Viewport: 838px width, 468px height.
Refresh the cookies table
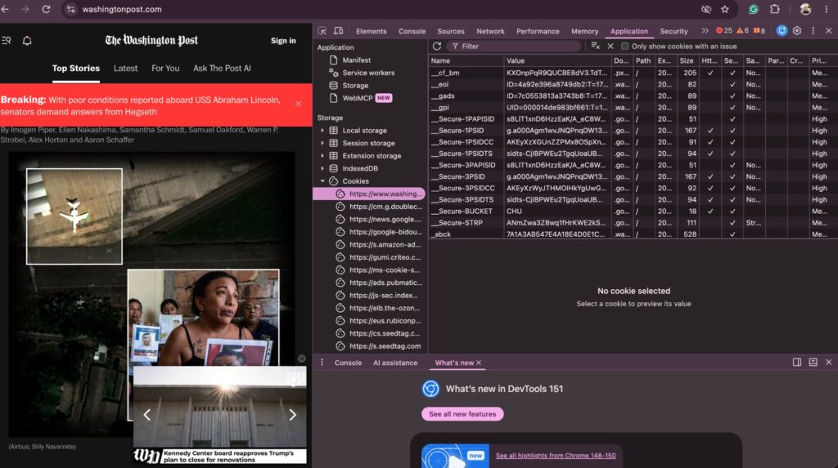pyautogui.click(x=437, y=47)
